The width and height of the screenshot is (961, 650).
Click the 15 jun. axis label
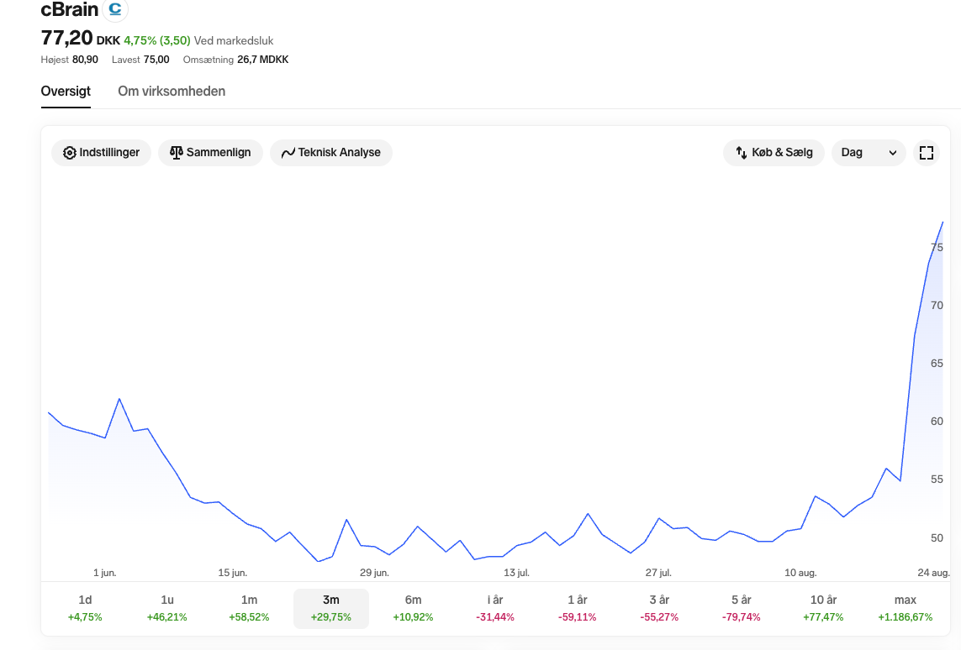click(233, 573)
